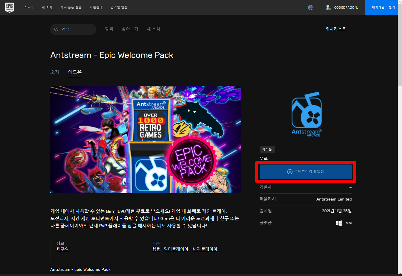Open the 언리얼 엔진 menu item
Viewport: 402px width, 276px height.
click(x=119, y=7)
